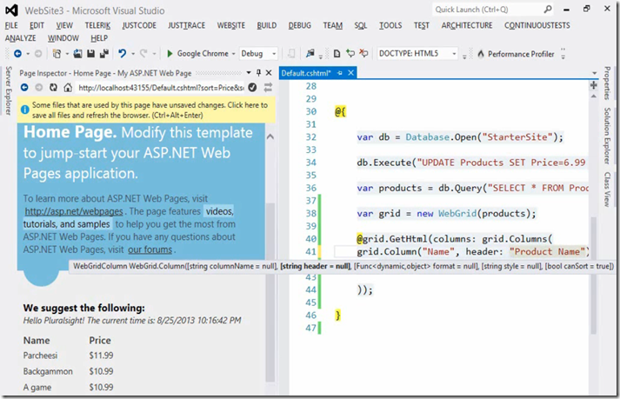This screenshot has width=620, height=399.
Task: Expand the New Item dropdown arrow
Action: point(67,54)
